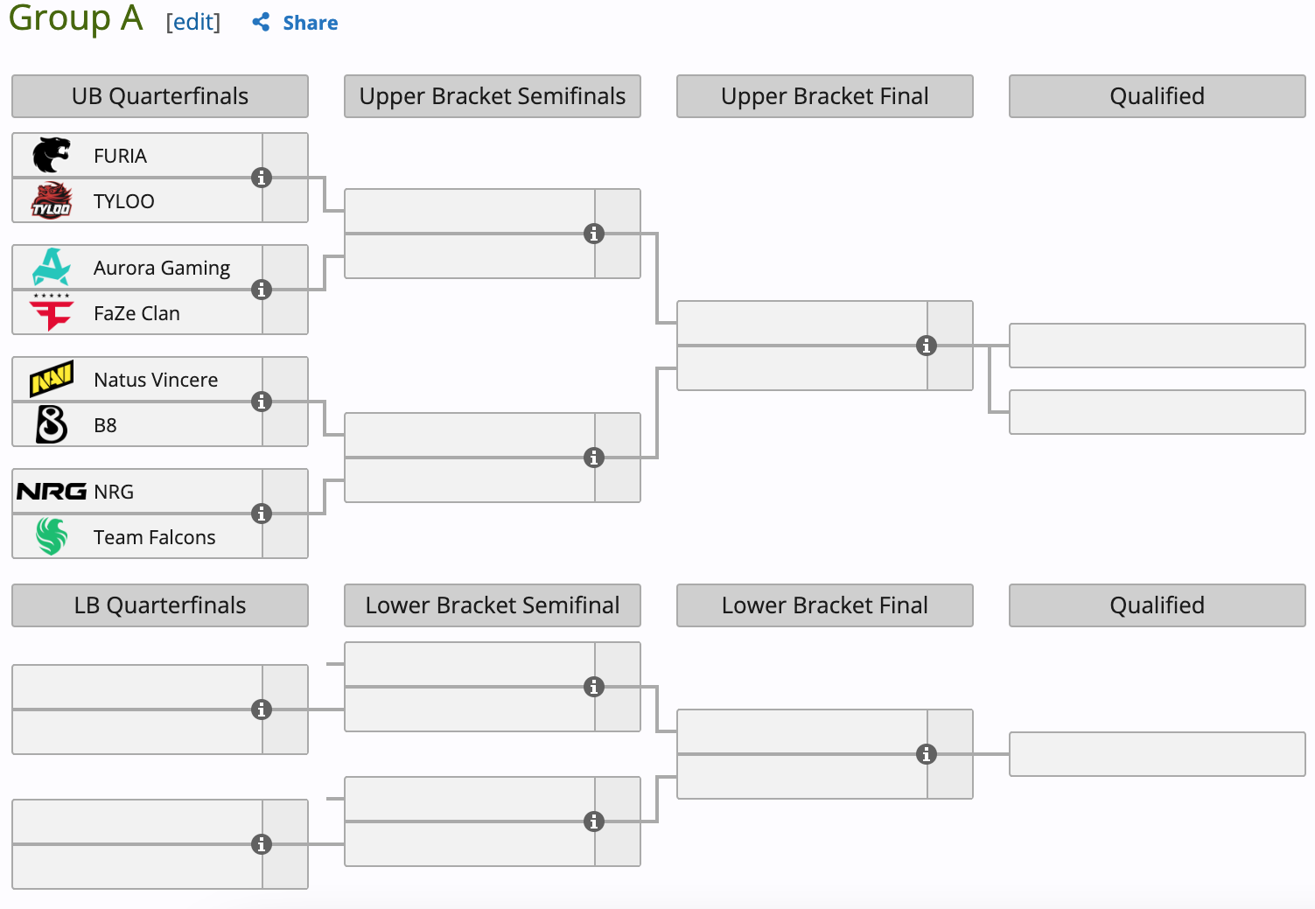Image resolution: width=1315 pixels, height=909 pixels.
Task: Click the TYLOO team logo
Action: tap(52, 201)
